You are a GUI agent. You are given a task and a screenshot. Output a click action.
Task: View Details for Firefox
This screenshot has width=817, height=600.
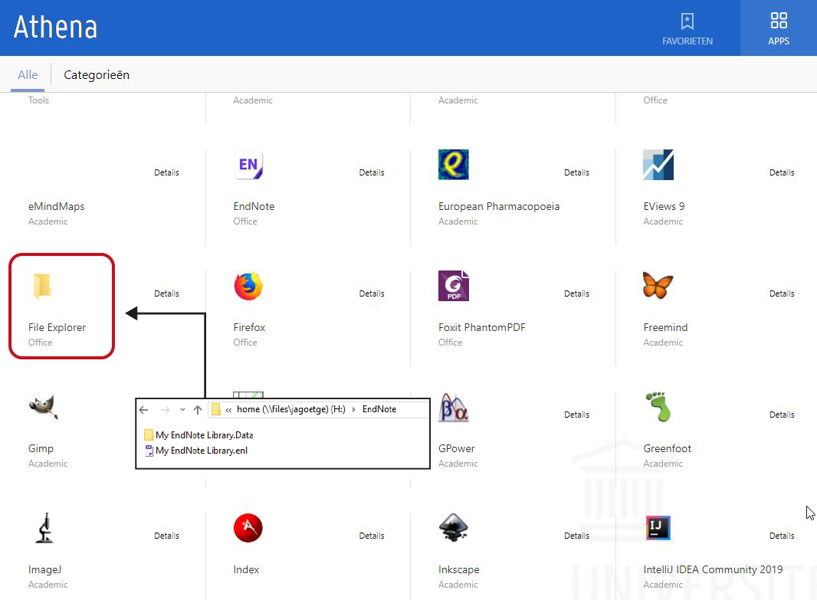tap(372, 293)
